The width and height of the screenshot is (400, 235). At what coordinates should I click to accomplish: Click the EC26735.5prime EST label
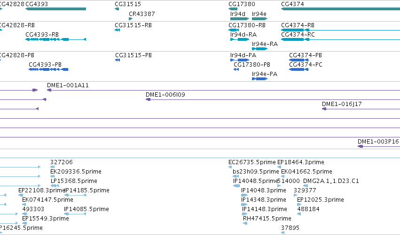pos(252,162)
